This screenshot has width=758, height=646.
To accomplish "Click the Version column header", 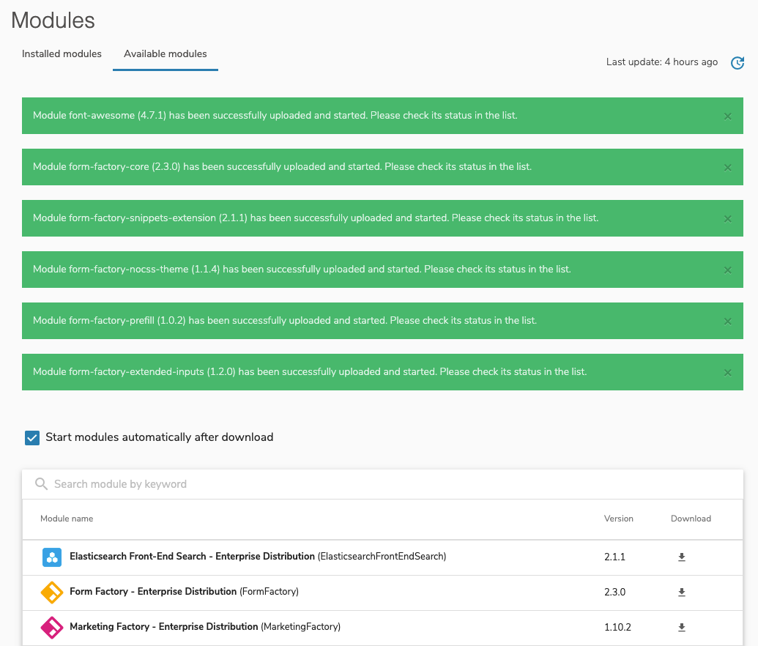I will point(618,519).
